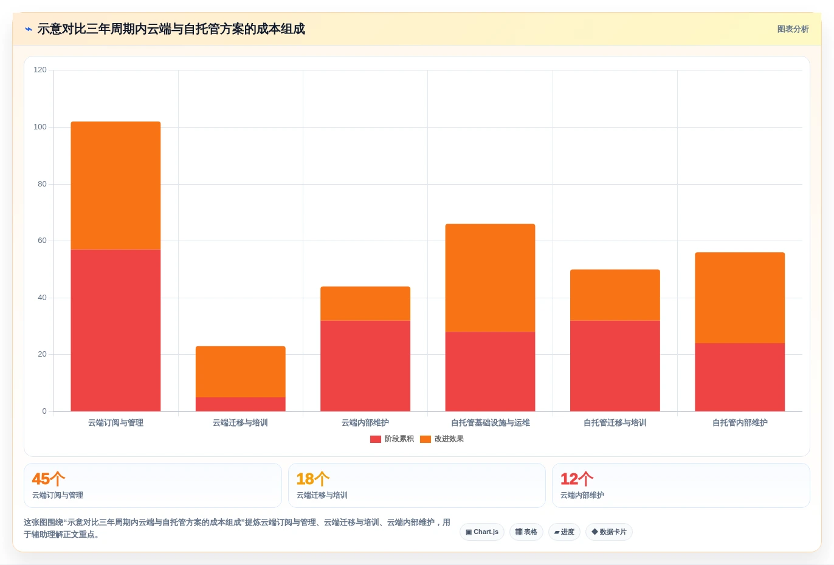Click the description paragraph below the stat cards

[237, 529]
